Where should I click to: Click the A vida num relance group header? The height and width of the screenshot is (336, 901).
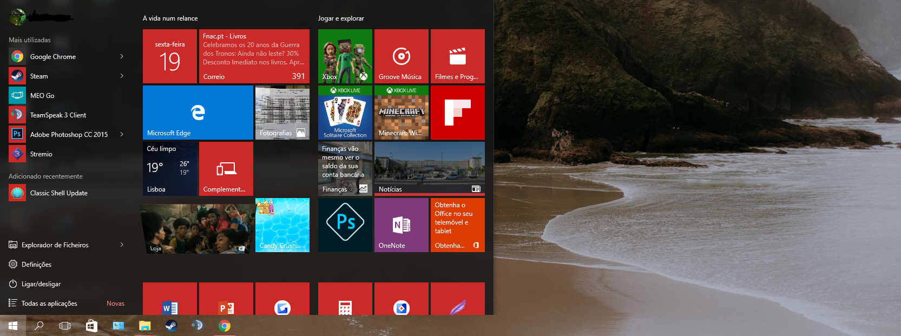(170, 18)
